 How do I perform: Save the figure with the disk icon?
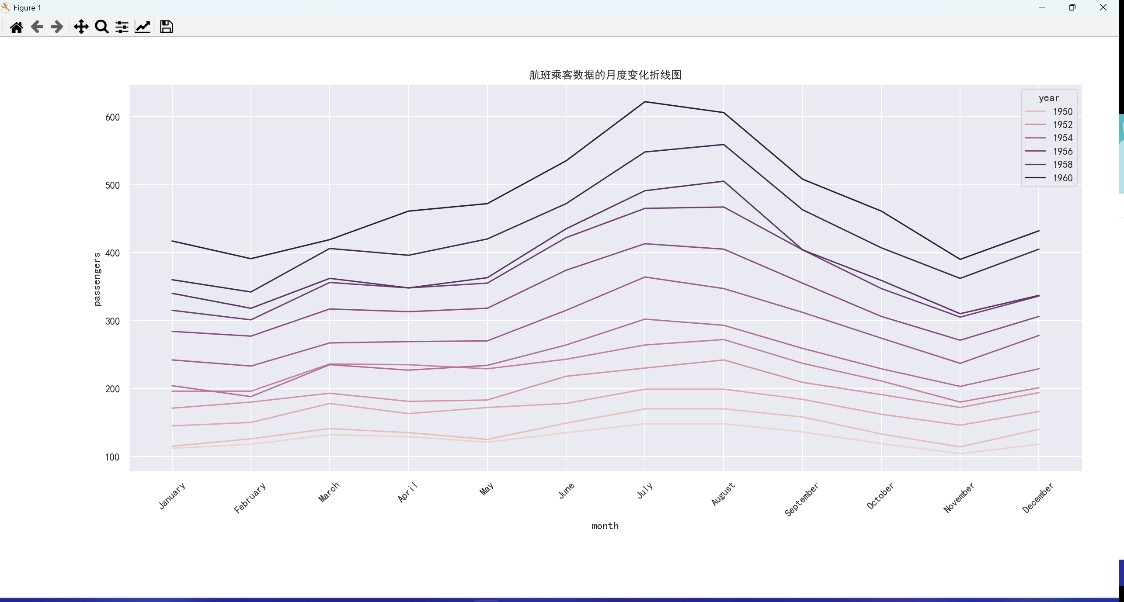pos(166,27)
